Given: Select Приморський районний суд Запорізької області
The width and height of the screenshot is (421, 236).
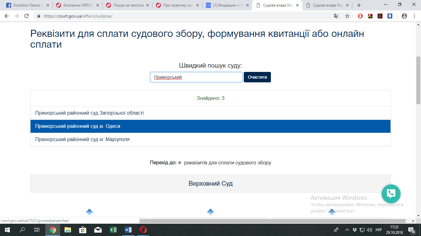Looking at the screenshot, I should tap(211, 113).
